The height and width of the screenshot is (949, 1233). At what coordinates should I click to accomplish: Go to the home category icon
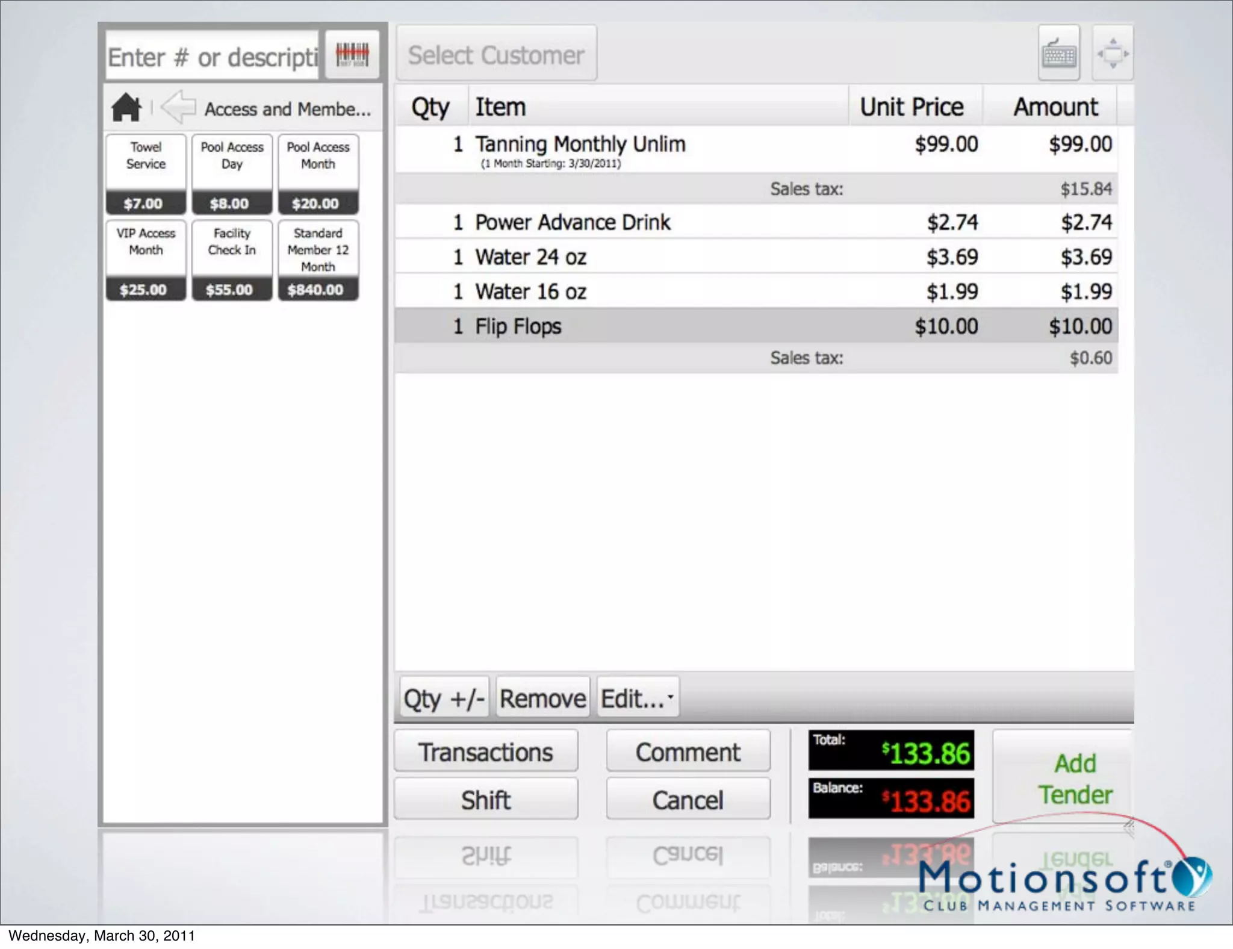pos(126,108)
